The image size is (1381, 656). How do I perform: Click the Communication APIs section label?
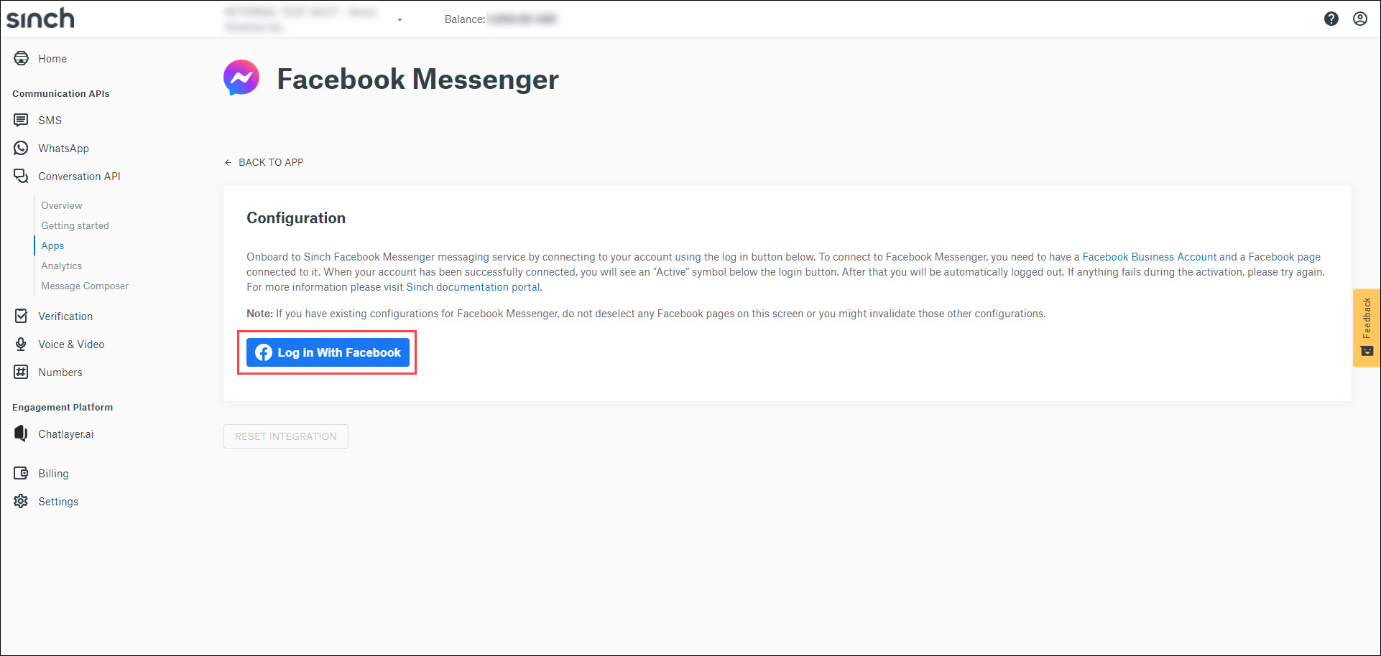[61, 94]
